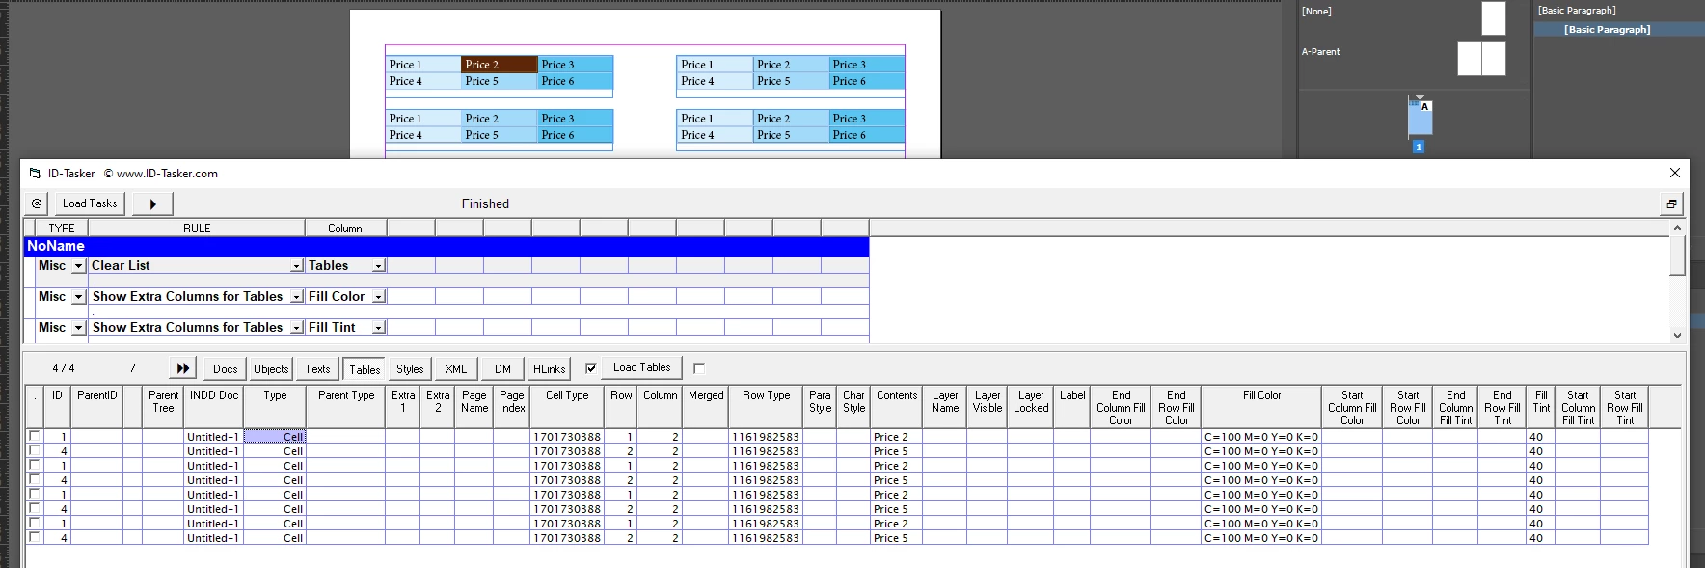Open Misc type dropdown in Clear List row
1705x568 pixels.
pyautogui.click(x=79, y=266)
